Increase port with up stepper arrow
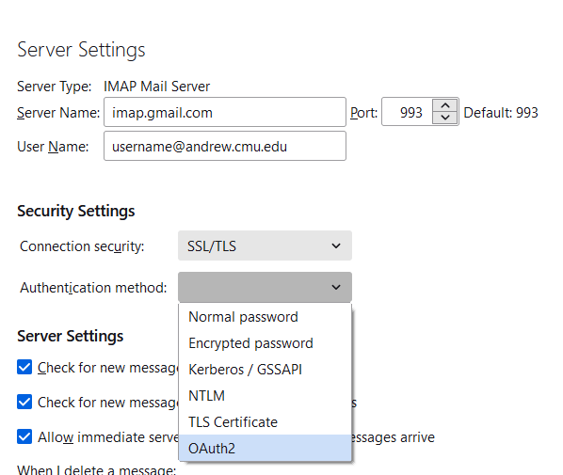 445,106
